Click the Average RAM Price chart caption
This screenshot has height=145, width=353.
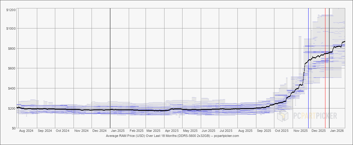click(x=172, y=136)
